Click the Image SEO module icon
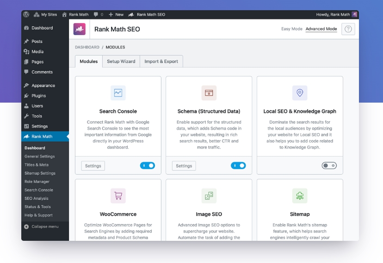The width and height of the screenshot is (383, 263). [209, 196]
